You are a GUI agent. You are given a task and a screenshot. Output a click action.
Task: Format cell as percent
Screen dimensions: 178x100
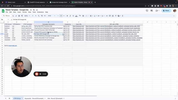[x=36, y=16]
